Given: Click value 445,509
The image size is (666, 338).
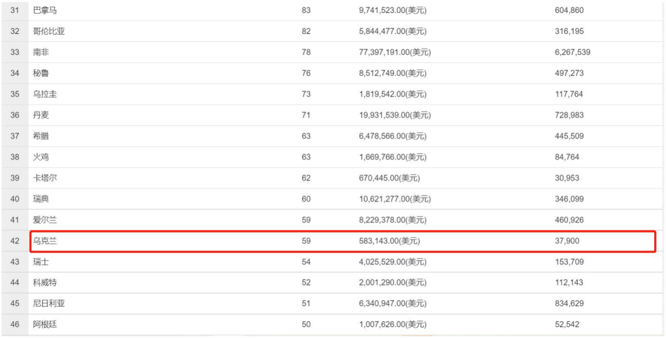Looking at the screenshot, I should point(569,136).
